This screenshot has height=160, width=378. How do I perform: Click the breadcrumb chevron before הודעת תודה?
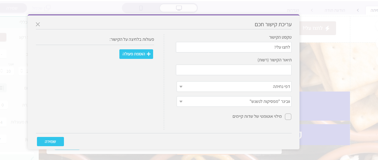[357, 10]
